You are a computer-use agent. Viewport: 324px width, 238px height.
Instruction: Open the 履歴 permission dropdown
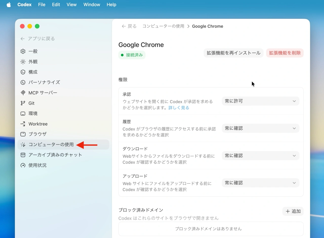point(260,128)
